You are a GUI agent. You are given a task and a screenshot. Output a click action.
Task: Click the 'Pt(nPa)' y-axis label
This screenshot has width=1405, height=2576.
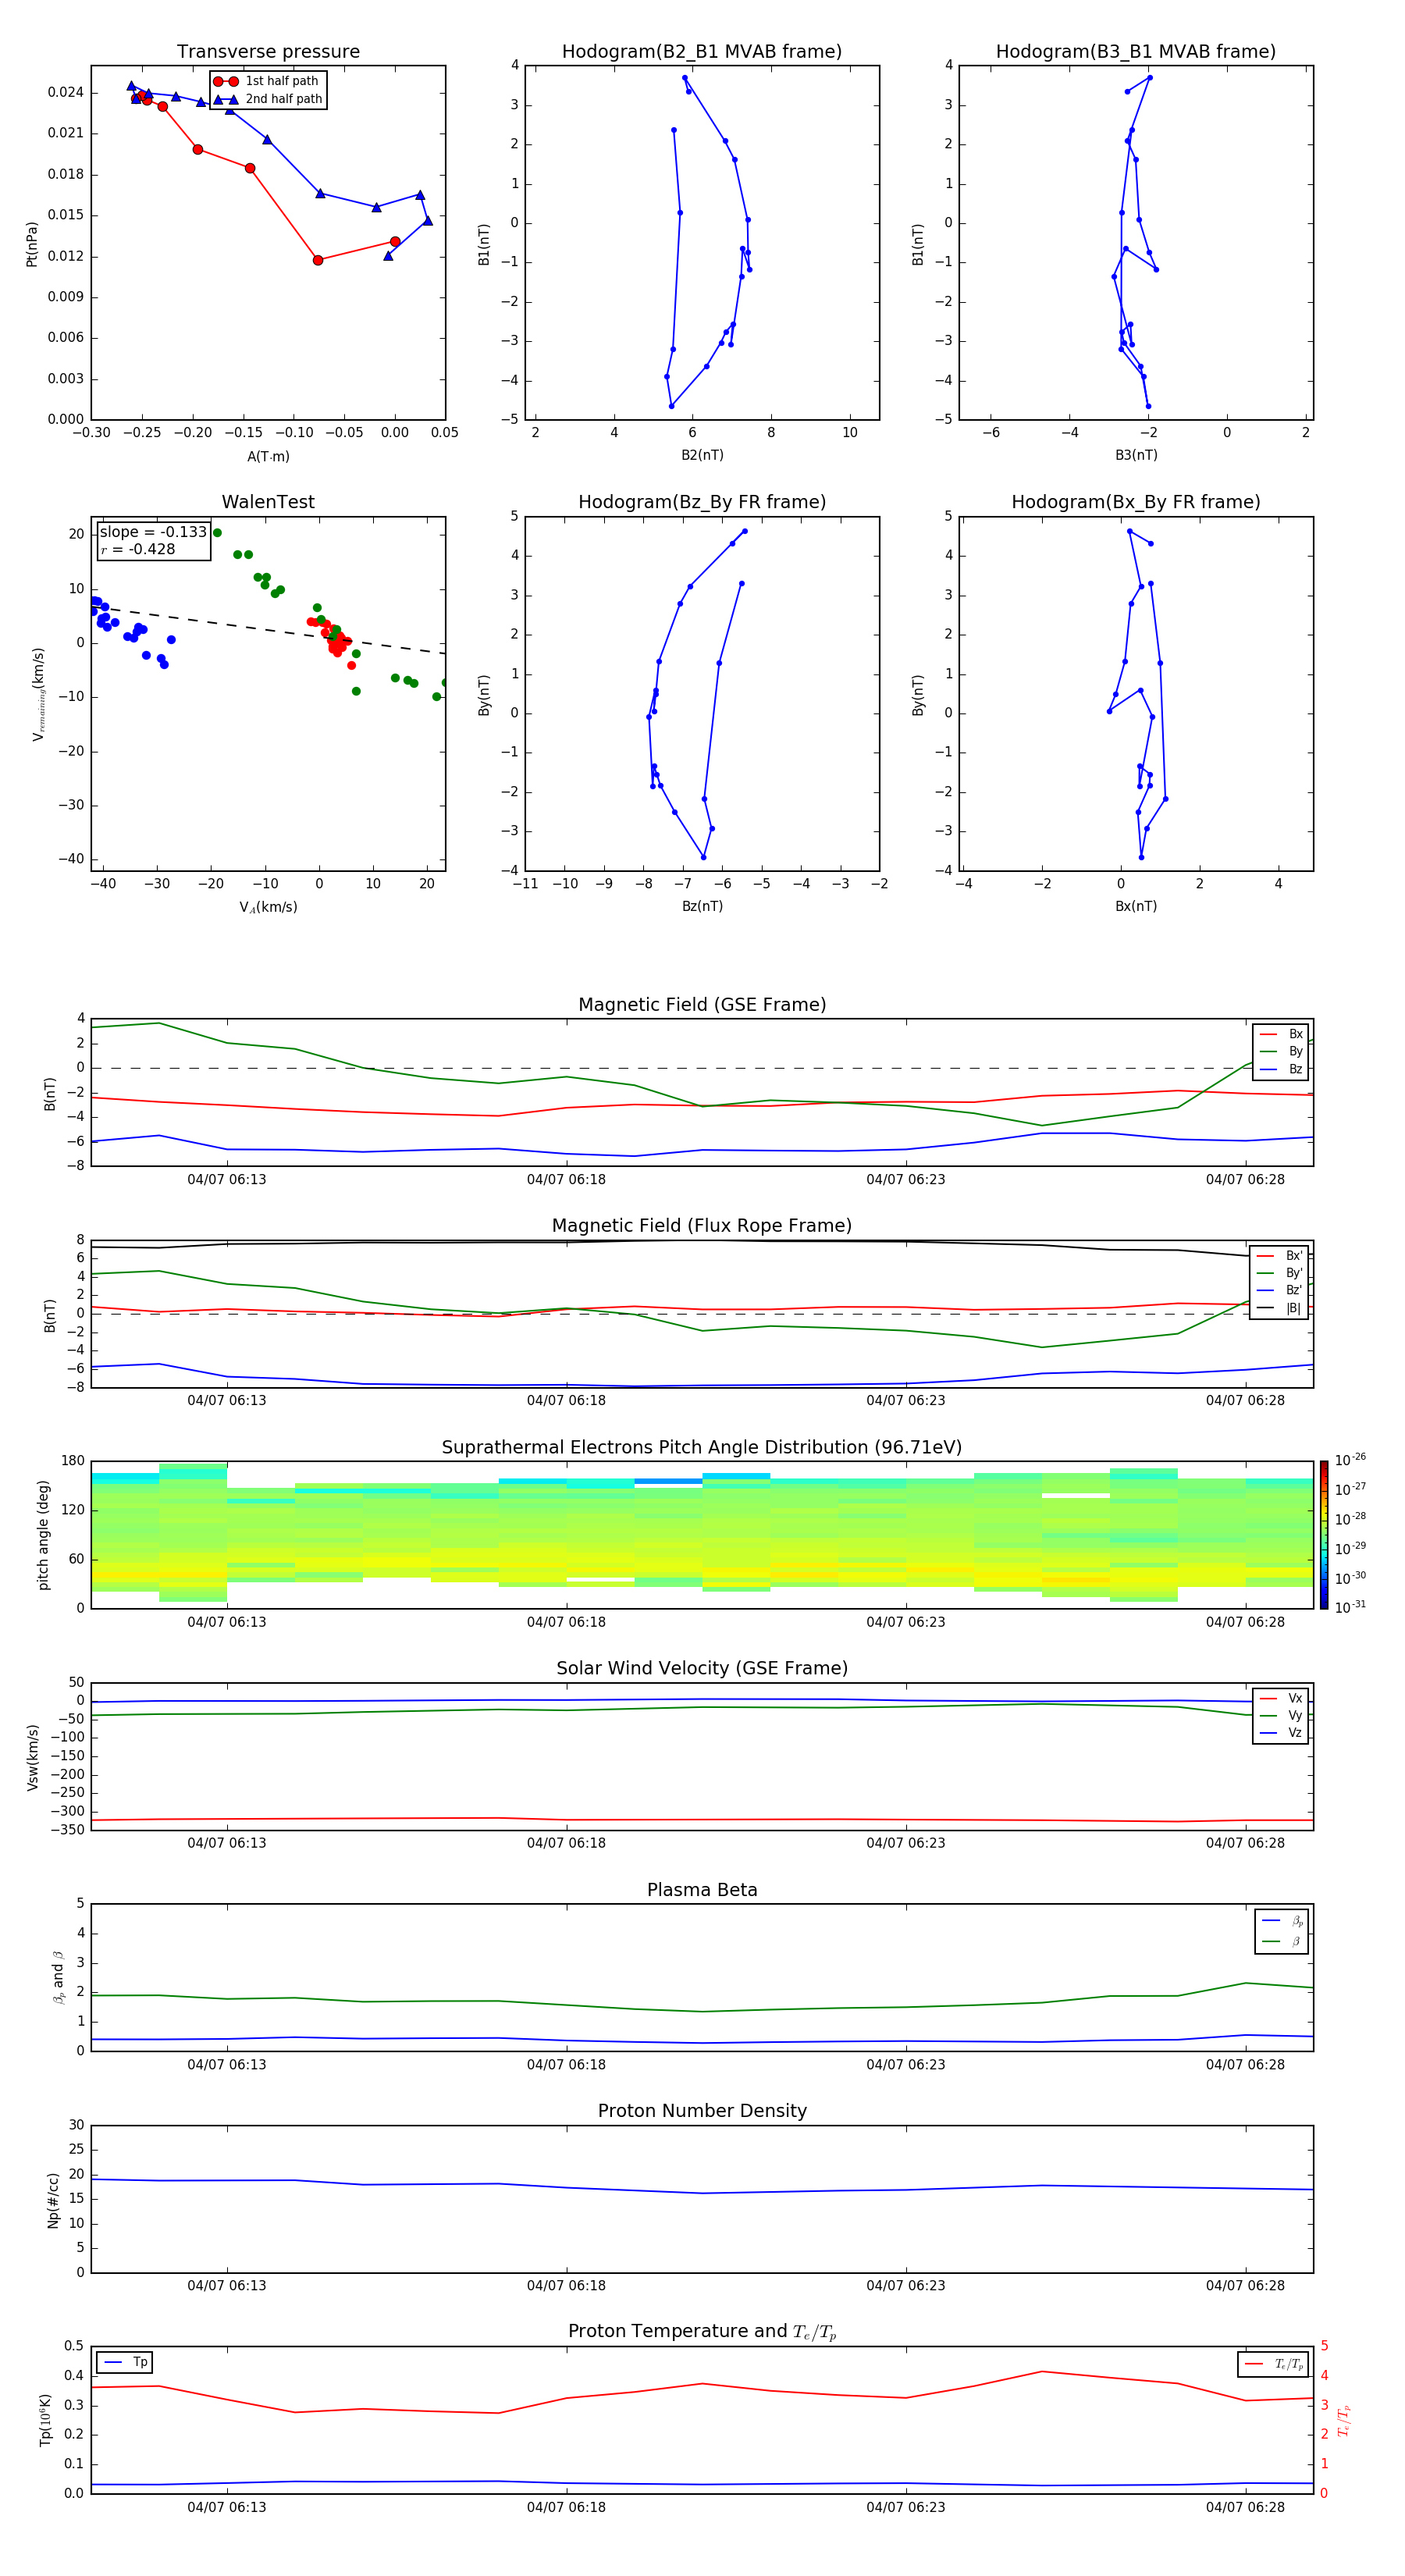(x=31, y=243)
